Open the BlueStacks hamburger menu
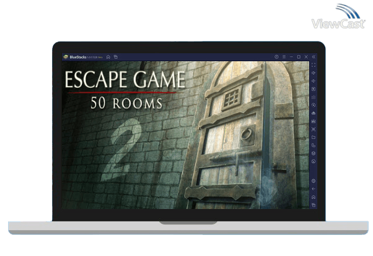 284,57
